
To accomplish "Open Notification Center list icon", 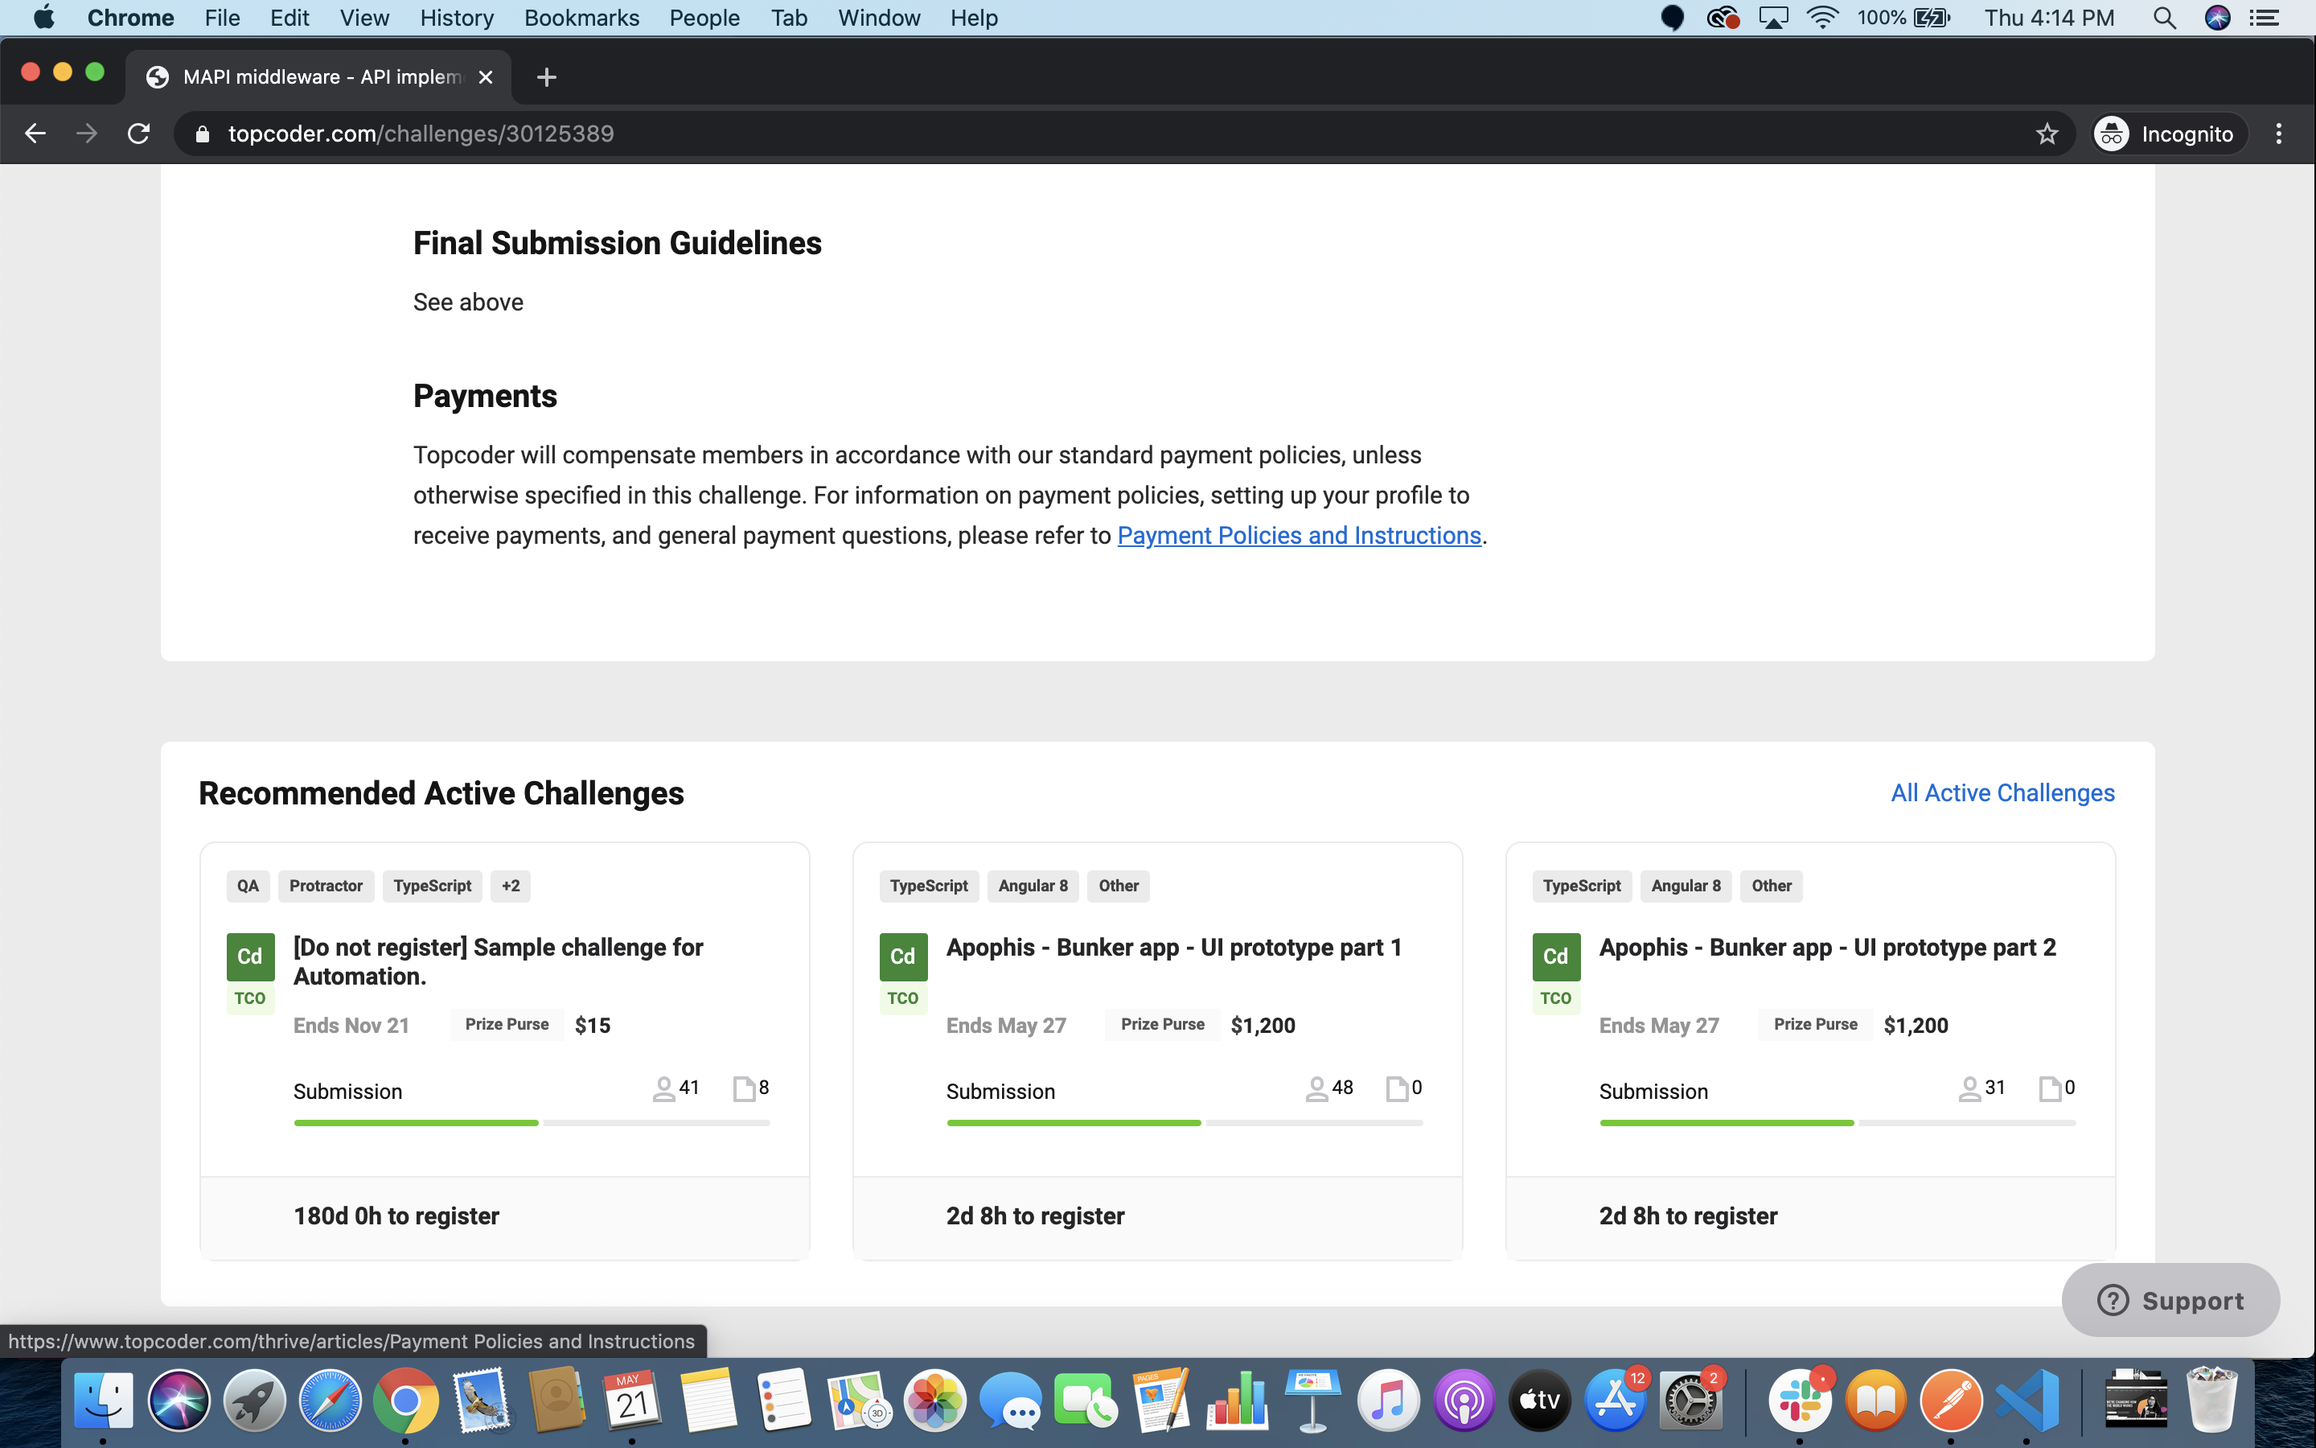I will pos(2265,19).
